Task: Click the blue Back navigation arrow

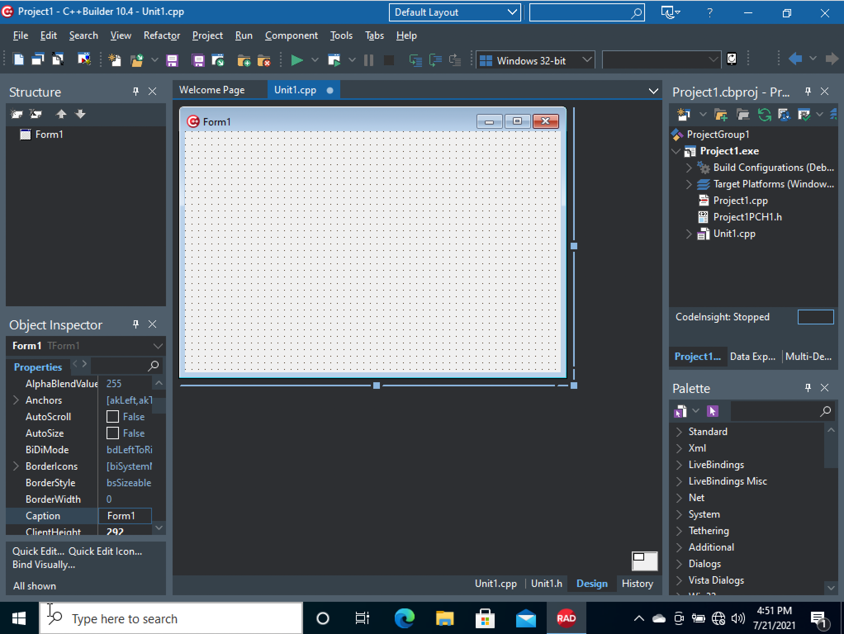Action: point(795,59)
